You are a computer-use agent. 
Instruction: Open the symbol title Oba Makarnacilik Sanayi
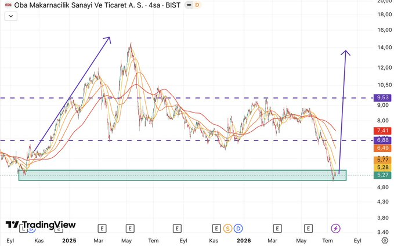click(x=97, y=5)
